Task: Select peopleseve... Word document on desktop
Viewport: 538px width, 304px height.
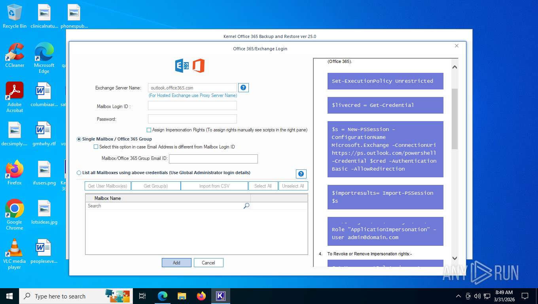Action: tap(44, 251)
